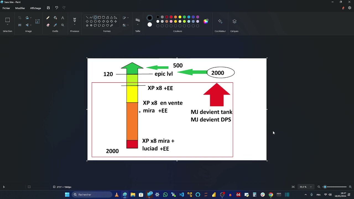Viewport: 354px width, 199px height.
Task: Click the Rotate image icon
Action: 27,18
